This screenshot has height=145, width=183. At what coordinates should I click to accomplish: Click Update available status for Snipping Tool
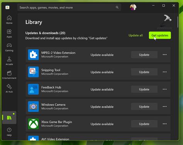click(x=102, y=72)
